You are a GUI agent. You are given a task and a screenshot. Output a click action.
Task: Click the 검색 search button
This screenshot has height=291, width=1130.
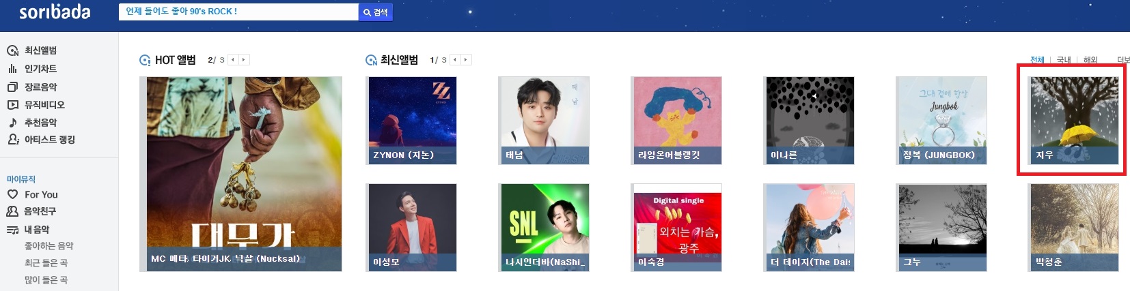coord(376,12)
